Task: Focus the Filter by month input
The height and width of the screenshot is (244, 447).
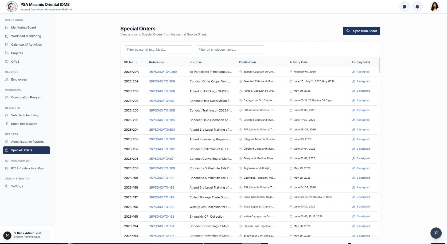Action: (x=158, y=50)
